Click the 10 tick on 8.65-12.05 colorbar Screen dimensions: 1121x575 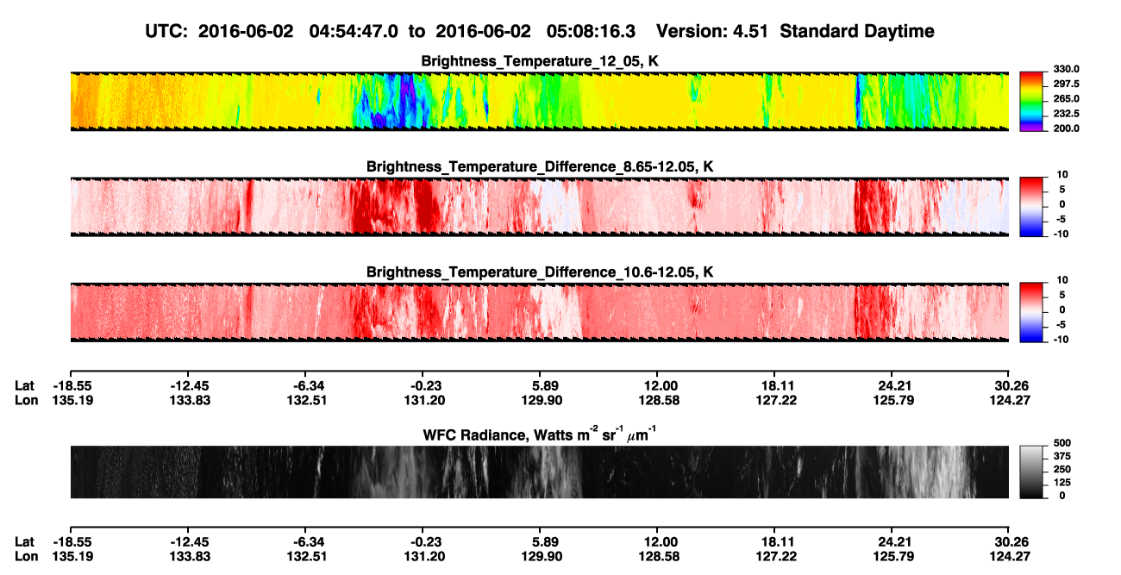(1064, 174)
